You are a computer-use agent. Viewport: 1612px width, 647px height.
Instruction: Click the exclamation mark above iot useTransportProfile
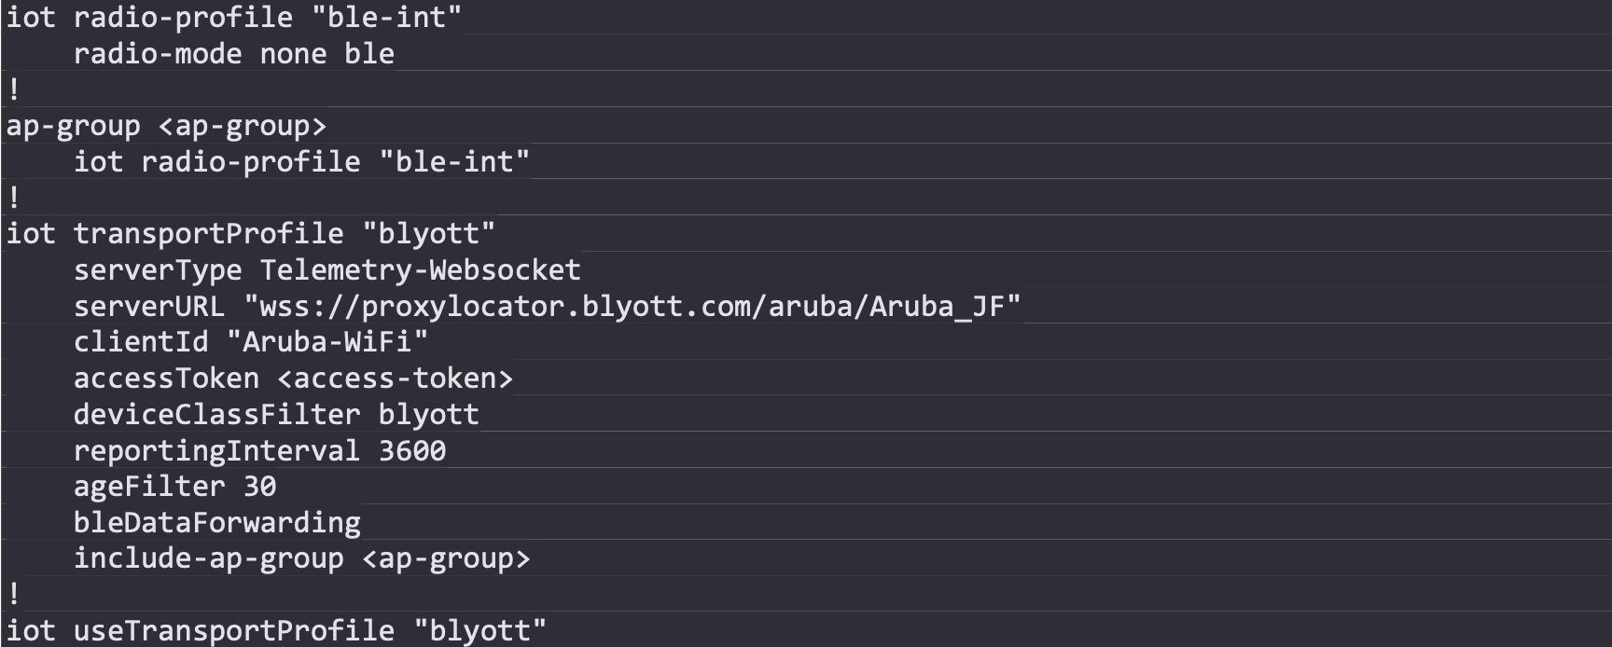14,594
